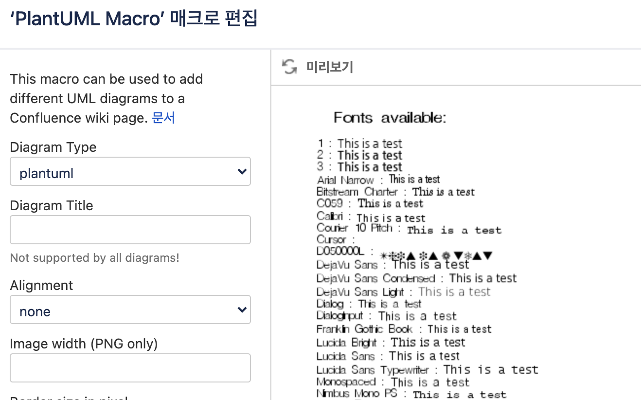Open the Alignment dropdown set to none
This screenshot has height=400, width=641.
(130, 309)
